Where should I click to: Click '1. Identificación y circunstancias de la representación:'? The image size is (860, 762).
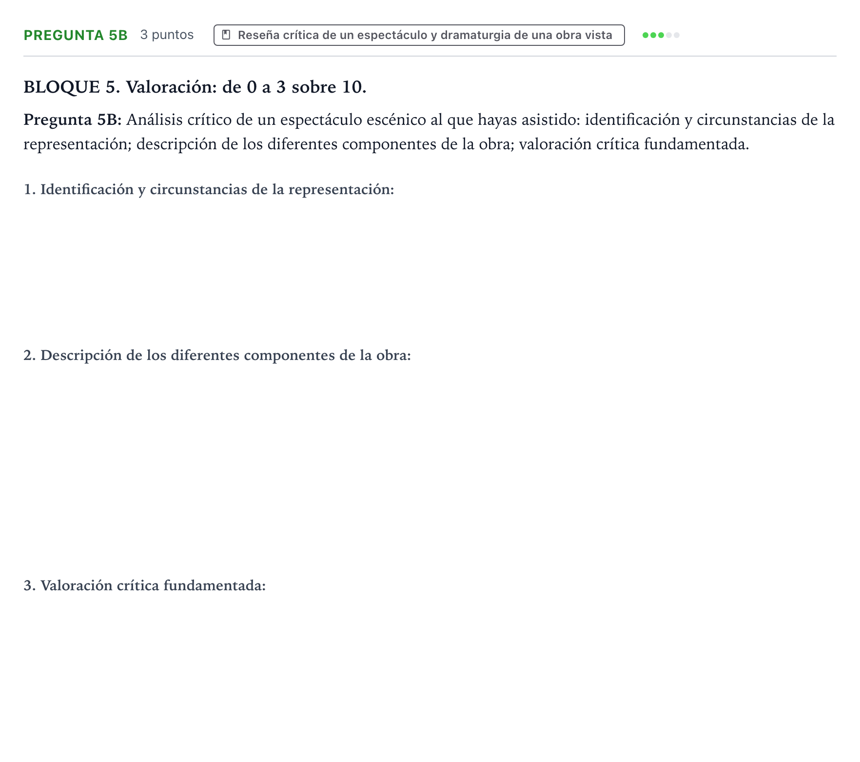pos(209,189)
